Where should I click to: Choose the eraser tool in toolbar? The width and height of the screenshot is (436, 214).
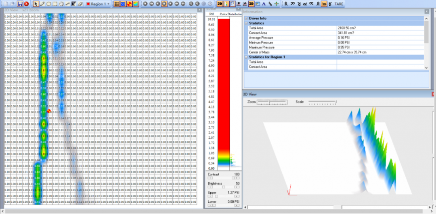click(x=80, y=4)
